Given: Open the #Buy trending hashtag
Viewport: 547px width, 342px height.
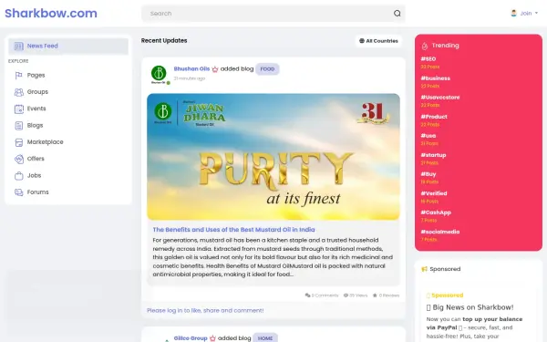Looking at the screenshot, I should (428, 174).
